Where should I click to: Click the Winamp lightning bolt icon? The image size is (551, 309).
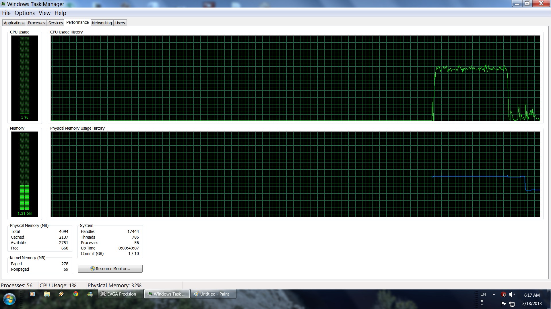coord(61,294)
